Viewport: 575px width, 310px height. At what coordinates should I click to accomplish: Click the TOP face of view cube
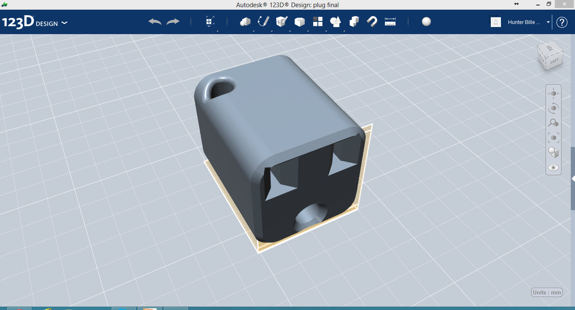549,48
